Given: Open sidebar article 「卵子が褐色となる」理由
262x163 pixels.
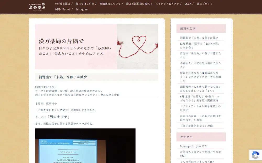Looking at the screenshot, I should 196,126.
